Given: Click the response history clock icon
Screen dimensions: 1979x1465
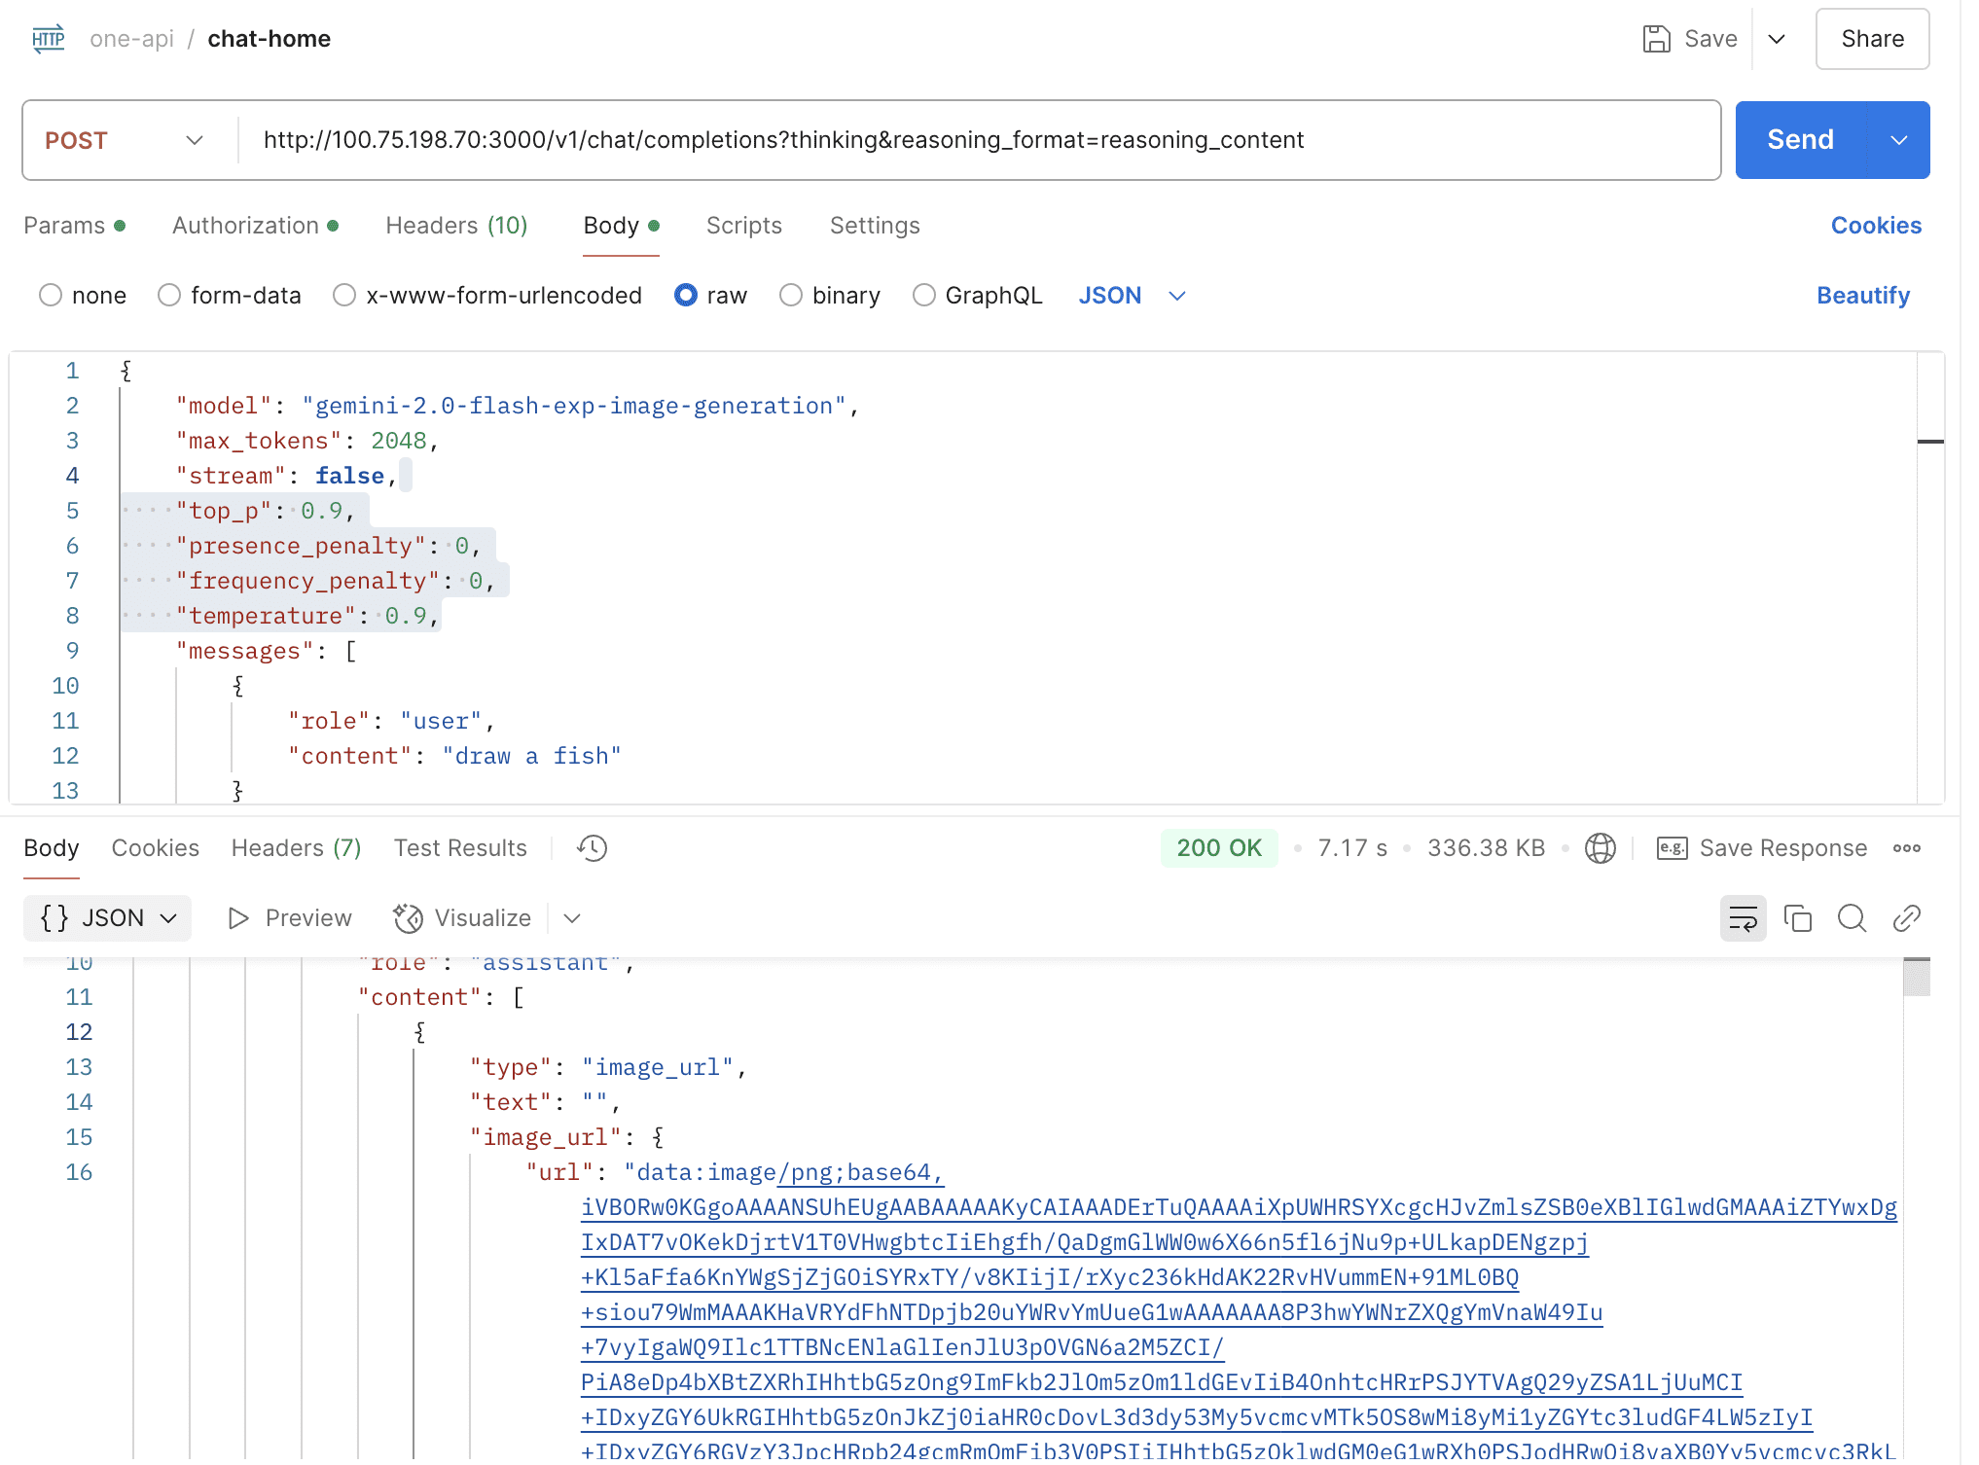Looking at the screenshot, I should click(592, 848).
